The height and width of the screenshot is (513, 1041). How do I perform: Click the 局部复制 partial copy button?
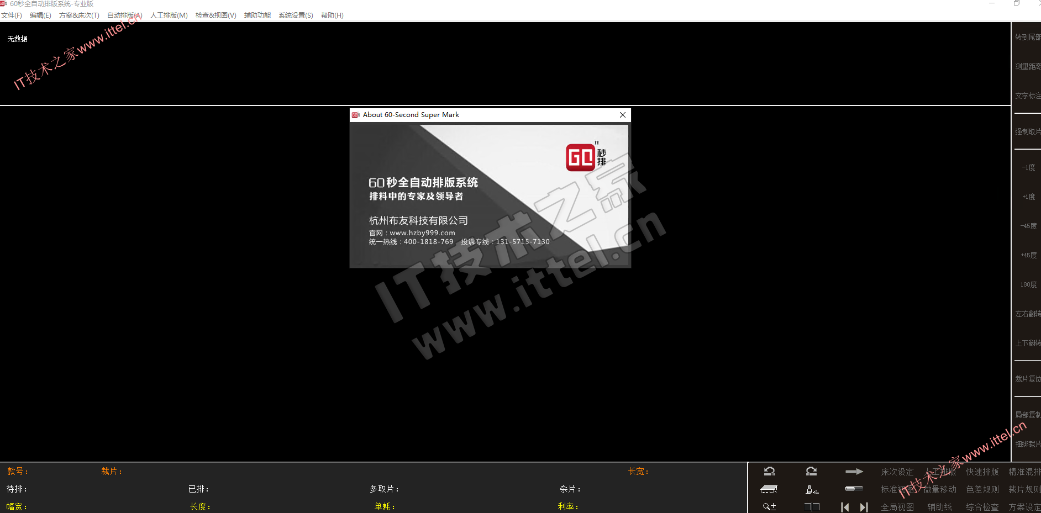tap(1028, 415)
